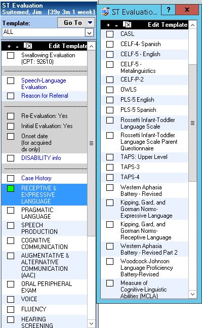Screen dimensions: 202x328
Task: Click the help question mark button
Action: tap(168, 10)
